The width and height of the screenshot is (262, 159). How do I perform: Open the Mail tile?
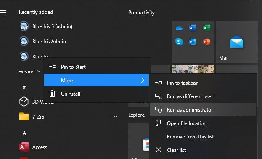(x=237, y=42)
